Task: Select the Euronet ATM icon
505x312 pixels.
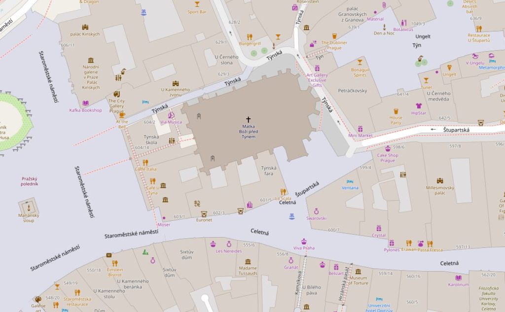Action: coord(204,213)
